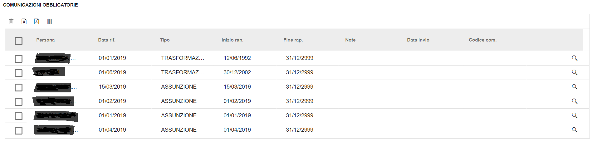Open details magnifier for 12/06/1992 row
This screenshot has height=142, width=592.
(574, 58)
